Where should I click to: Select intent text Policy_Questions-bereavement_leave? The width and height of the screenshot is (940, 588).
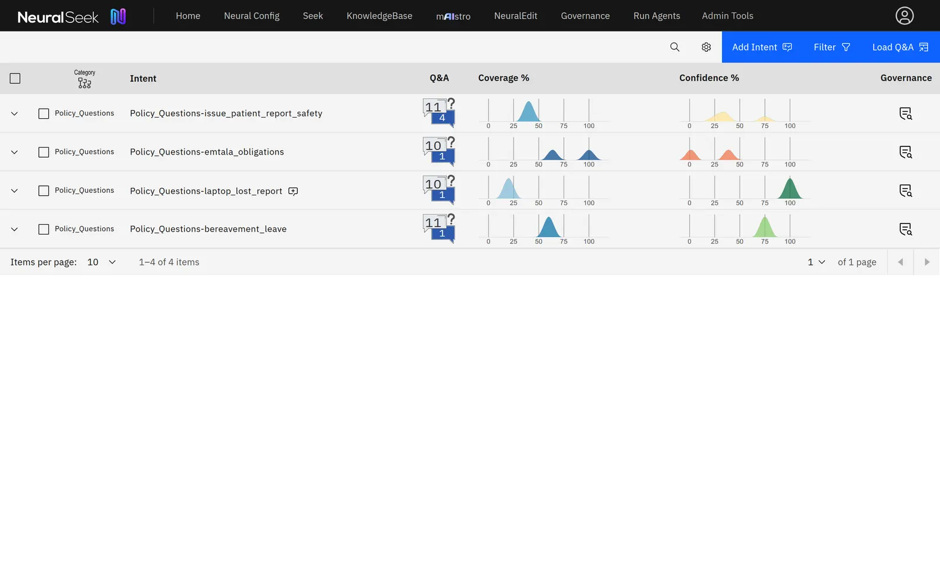[208, 229]
